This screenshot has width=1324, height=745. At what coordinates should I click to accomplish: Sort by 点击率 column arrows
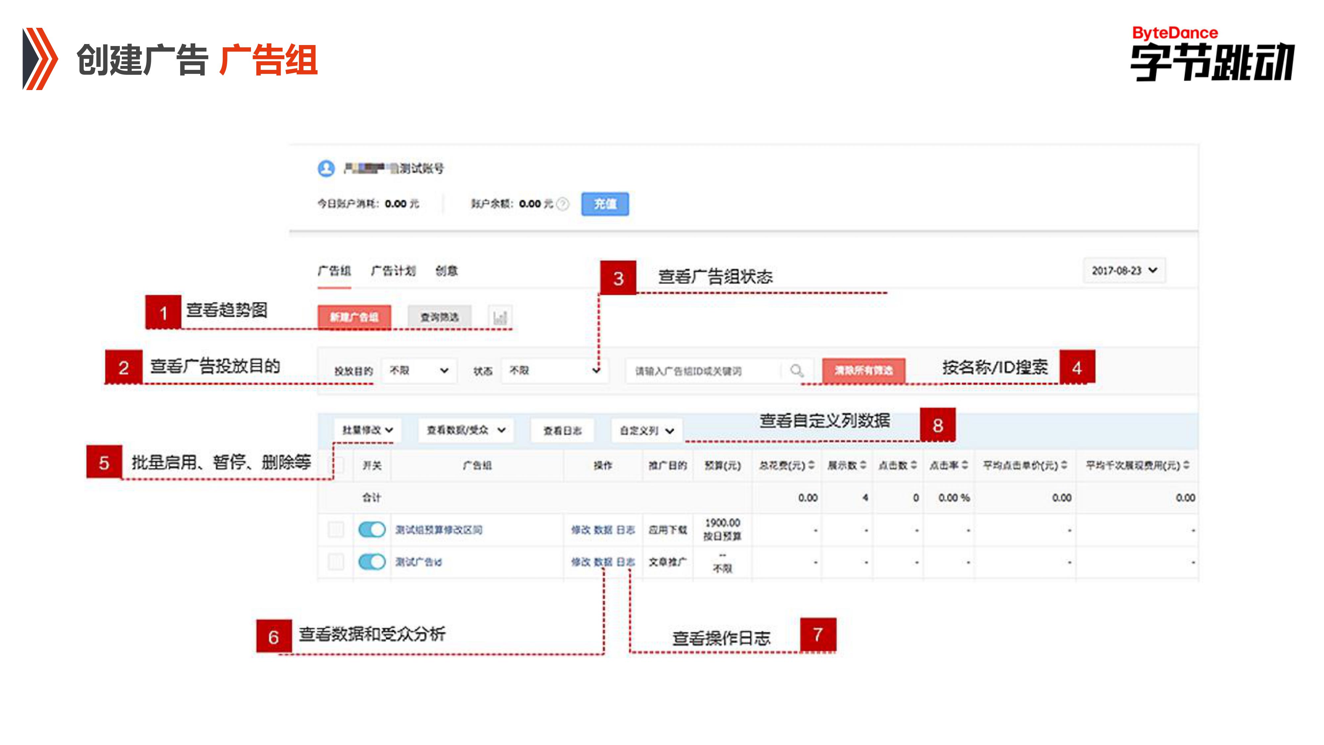coord(965,465)
